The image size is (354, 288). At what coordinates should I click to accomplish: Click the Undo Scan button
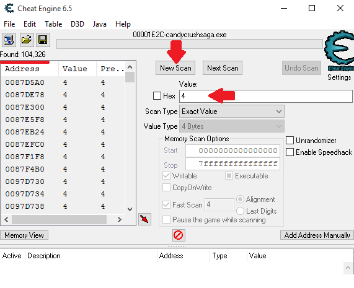[301, 68]
